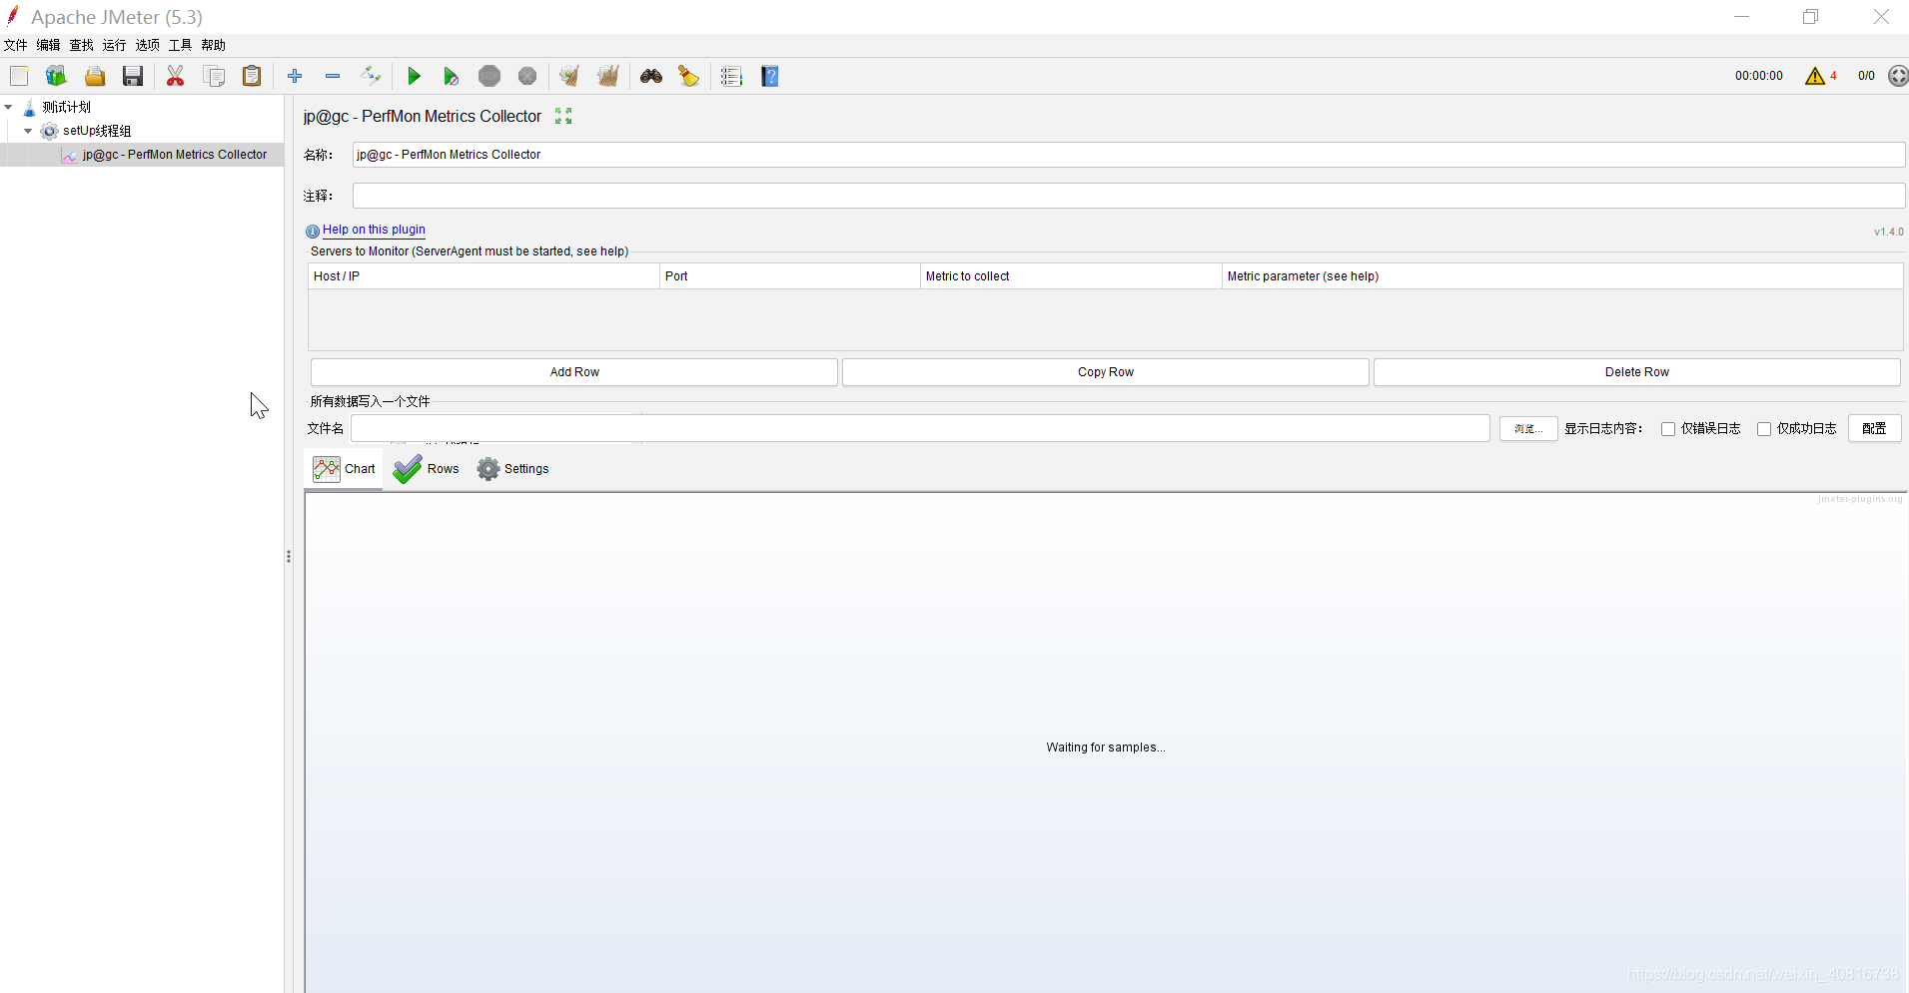Click the Reset search icon
1909x993 pixels.
coord(689,76)
